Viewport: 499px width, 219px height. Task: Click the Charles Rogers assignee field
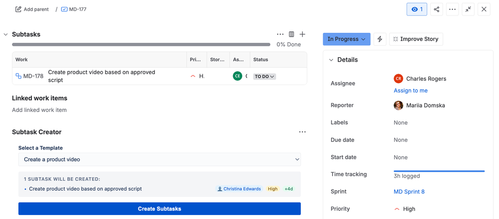[420, 79]
